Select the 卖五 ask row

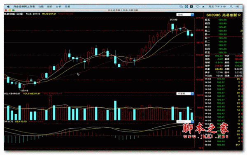coord(224,20)
